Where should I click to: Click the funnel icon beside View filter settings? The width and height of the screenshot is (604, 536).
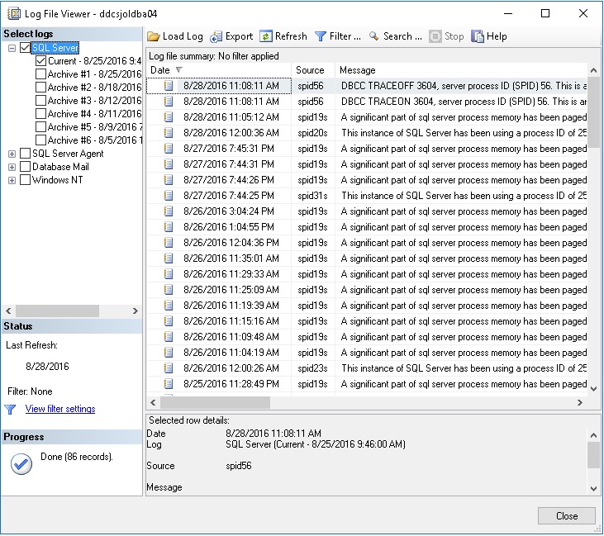[x=11, y=410]
